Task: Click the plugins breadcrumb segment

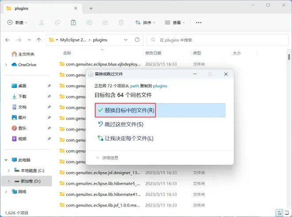Action: (x=100, y=40)
